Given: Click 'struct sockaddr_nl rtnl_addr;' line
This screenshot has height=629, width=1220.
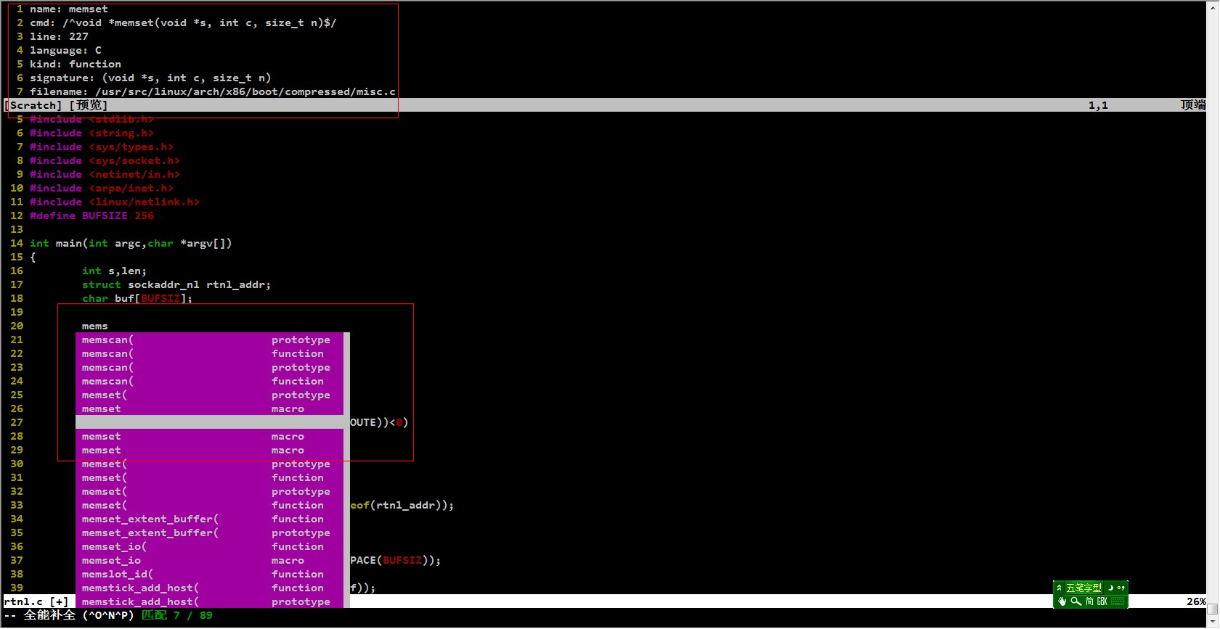Looking at the screenshot, I should click(x=176, y=284).
